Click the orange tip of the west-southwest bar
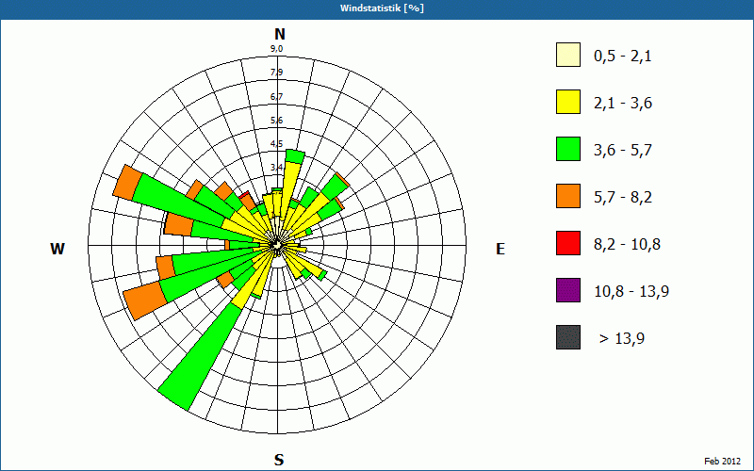 144,300
